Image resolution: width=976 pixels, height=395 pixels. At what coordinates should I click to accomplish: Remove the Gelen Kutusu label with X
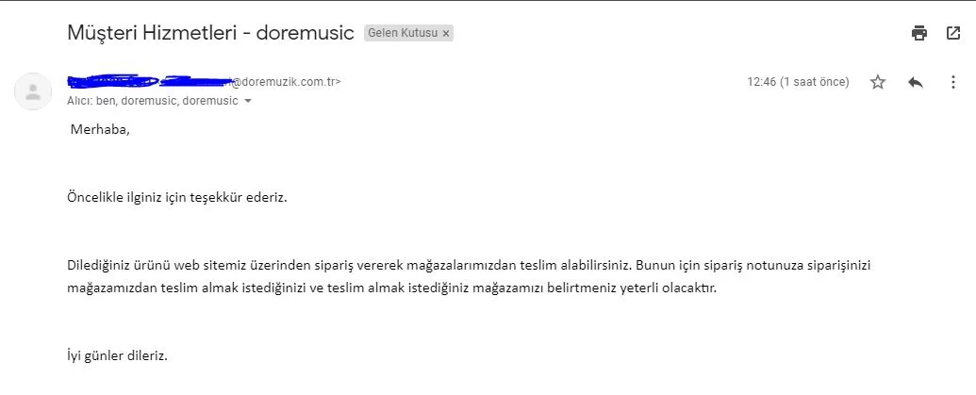446,33
